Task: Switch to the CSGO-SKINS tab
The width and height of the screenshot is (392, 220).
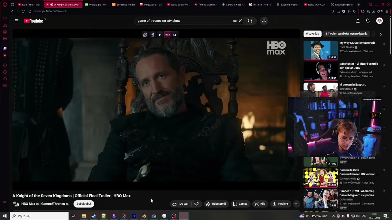Action: pos(233,5)
